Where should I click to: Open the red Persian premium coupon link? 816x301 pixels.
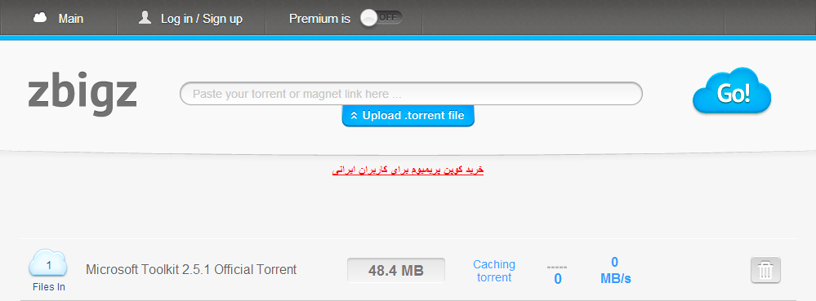pyautogui.click(x=408, y=170)
